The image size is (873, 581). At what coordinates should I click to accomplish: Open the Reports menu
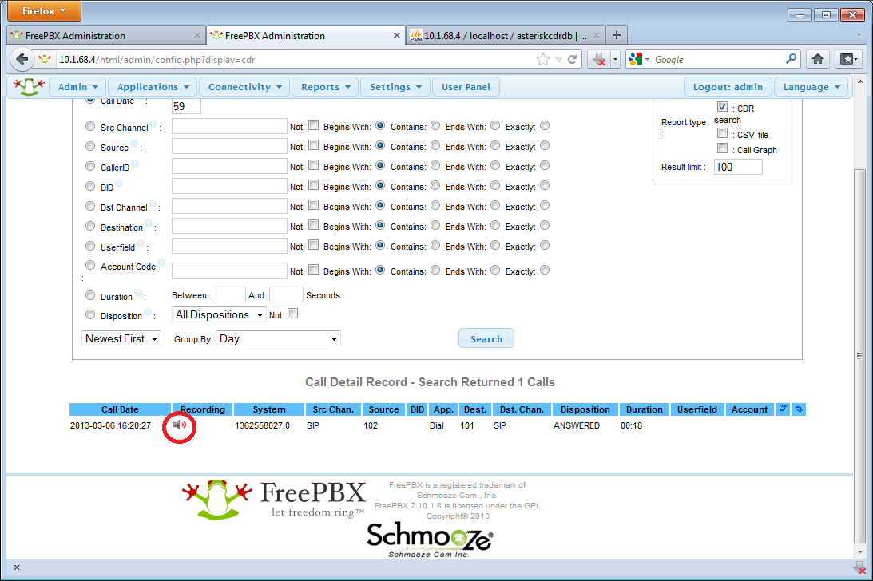(325, 87)
